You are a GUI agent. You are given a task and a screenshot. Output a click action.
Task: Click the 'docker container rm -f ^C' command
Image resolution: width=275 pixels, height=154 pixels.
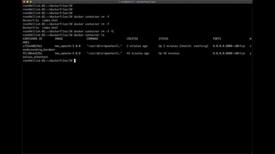pos(94,31)
